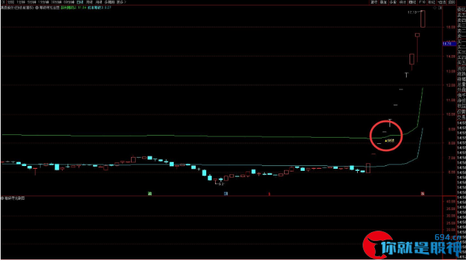Switch to the 1分钟 period tab

[21, 2]
